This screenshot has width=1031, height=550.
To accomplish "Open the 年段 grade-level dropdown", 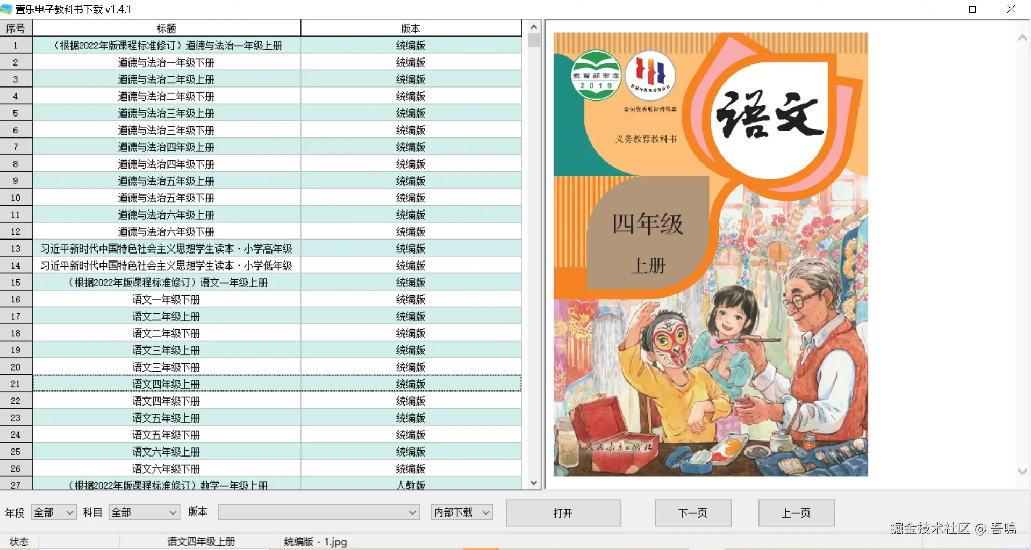I will click(x=54, y=512).
